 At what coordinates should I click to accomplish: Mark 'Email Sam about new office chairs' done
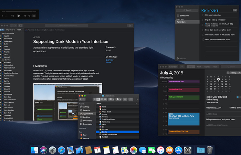click(203, 30)
